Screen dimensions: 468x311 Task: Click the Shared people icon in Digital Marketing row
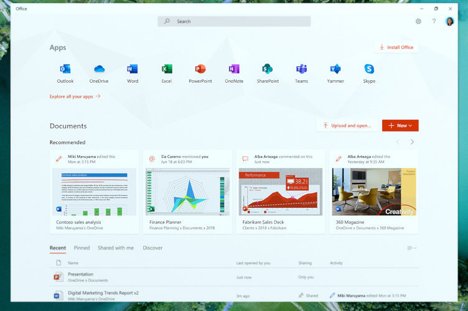(x=301, y=295)
